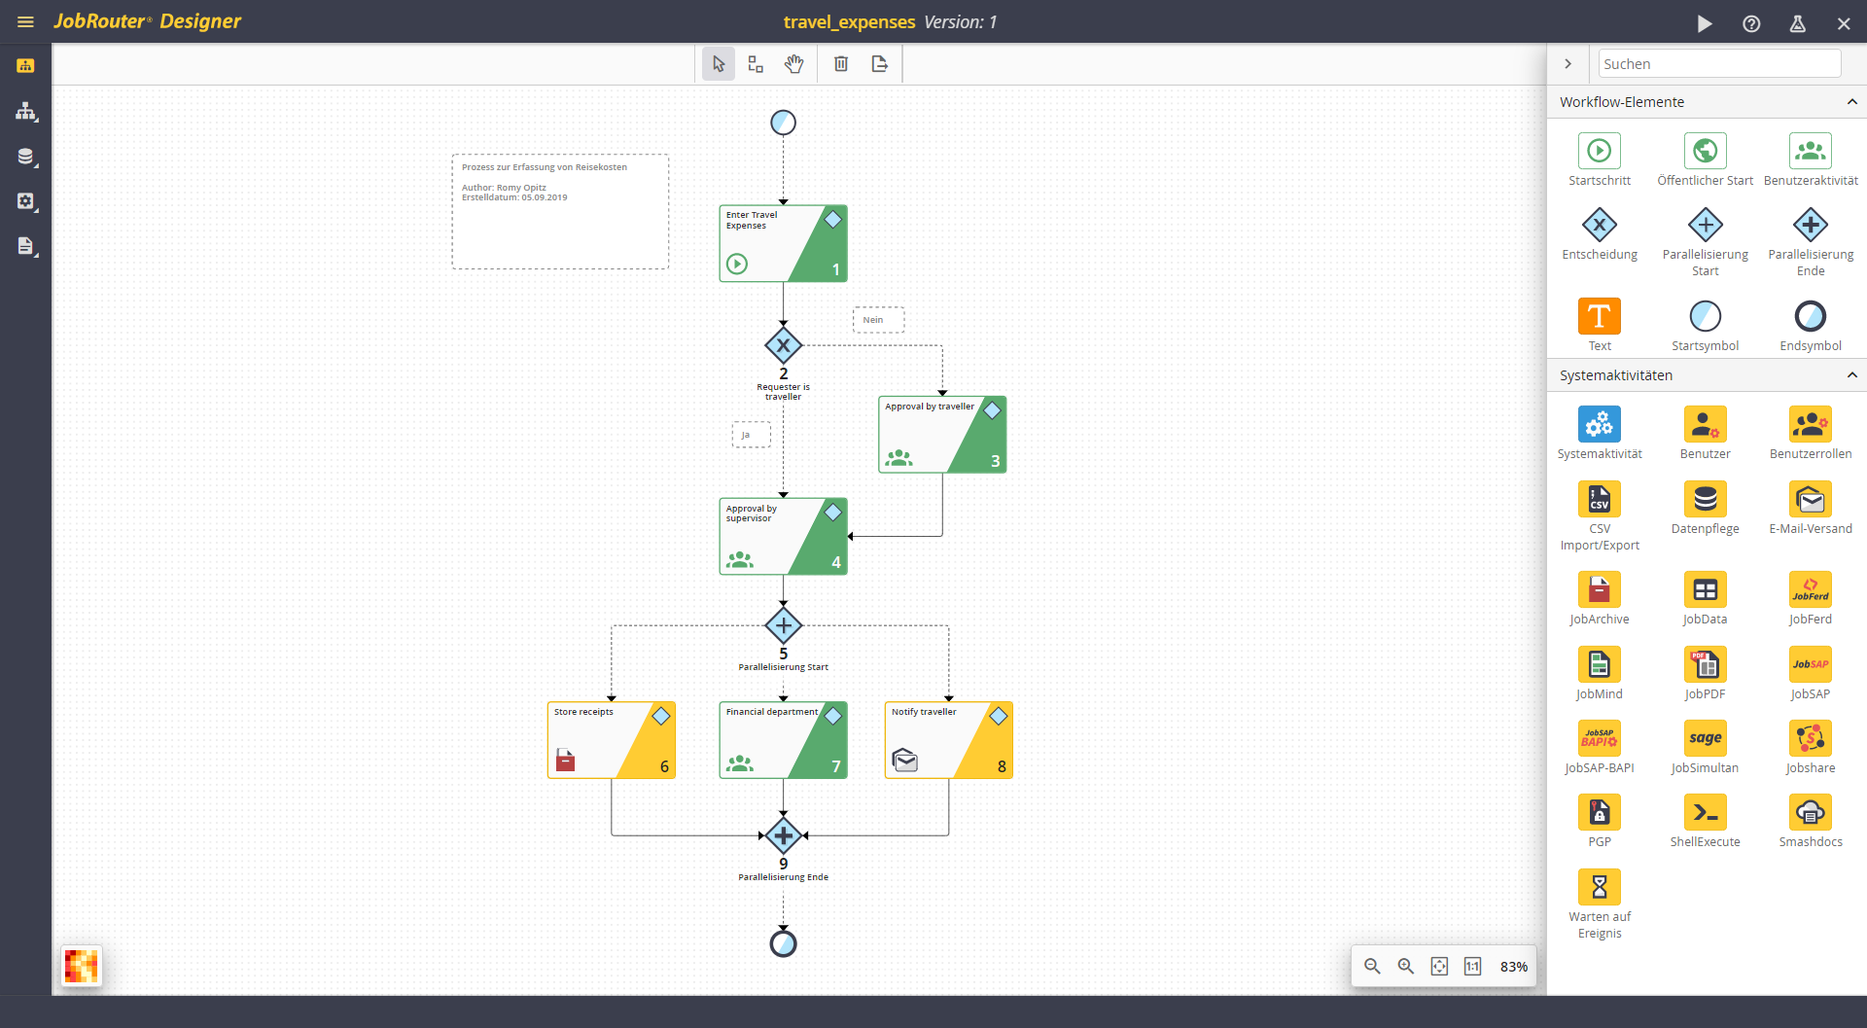Screen dimensions: 1867x1028
Task: Zoom out the canvas
Action: (x=1372, y=966)
